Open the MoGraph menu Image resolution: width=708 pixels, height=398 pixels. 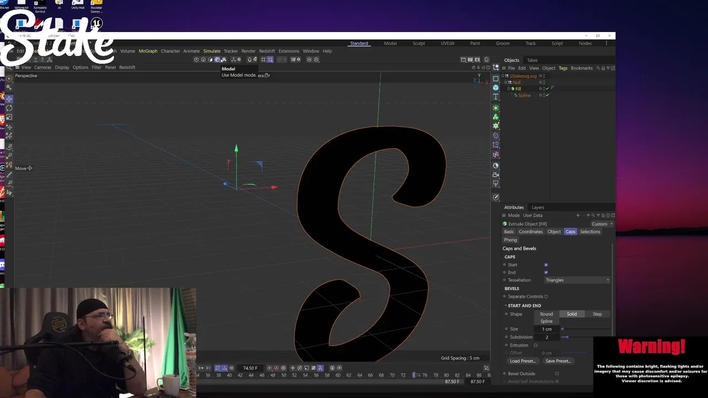point(148,51)
